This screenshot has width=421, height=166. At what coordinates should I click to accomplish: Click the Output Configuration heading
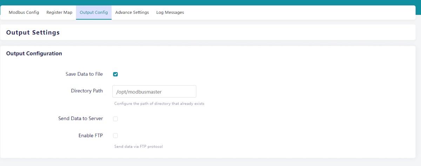(34, 53)
